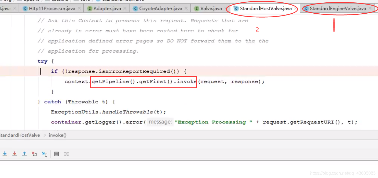Close the StandardHostValve.java tab
The image size is (378, 178).
tap(296, 9)
